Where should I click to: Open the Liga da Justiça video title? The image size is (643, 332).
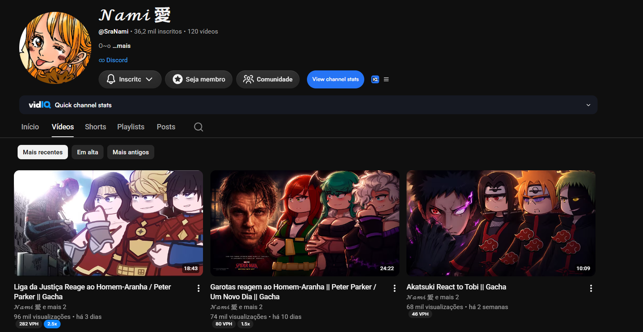(93, 292)
